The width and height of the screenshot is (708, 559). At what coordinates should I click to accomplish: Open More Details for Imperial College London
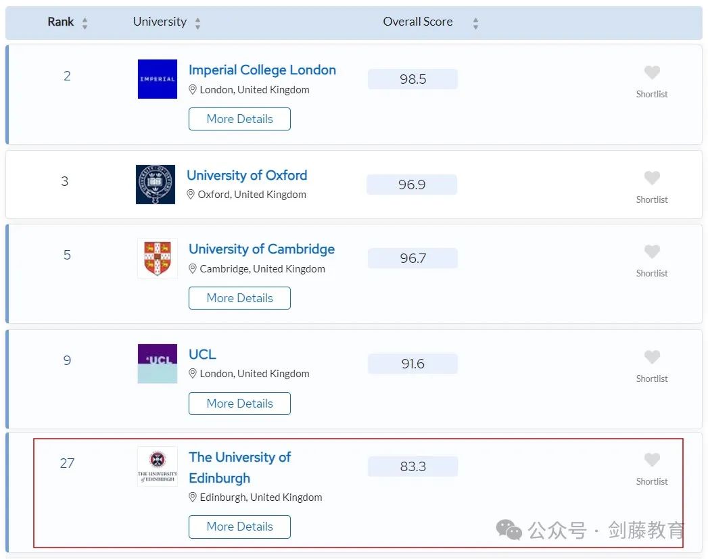coord(240,119)
